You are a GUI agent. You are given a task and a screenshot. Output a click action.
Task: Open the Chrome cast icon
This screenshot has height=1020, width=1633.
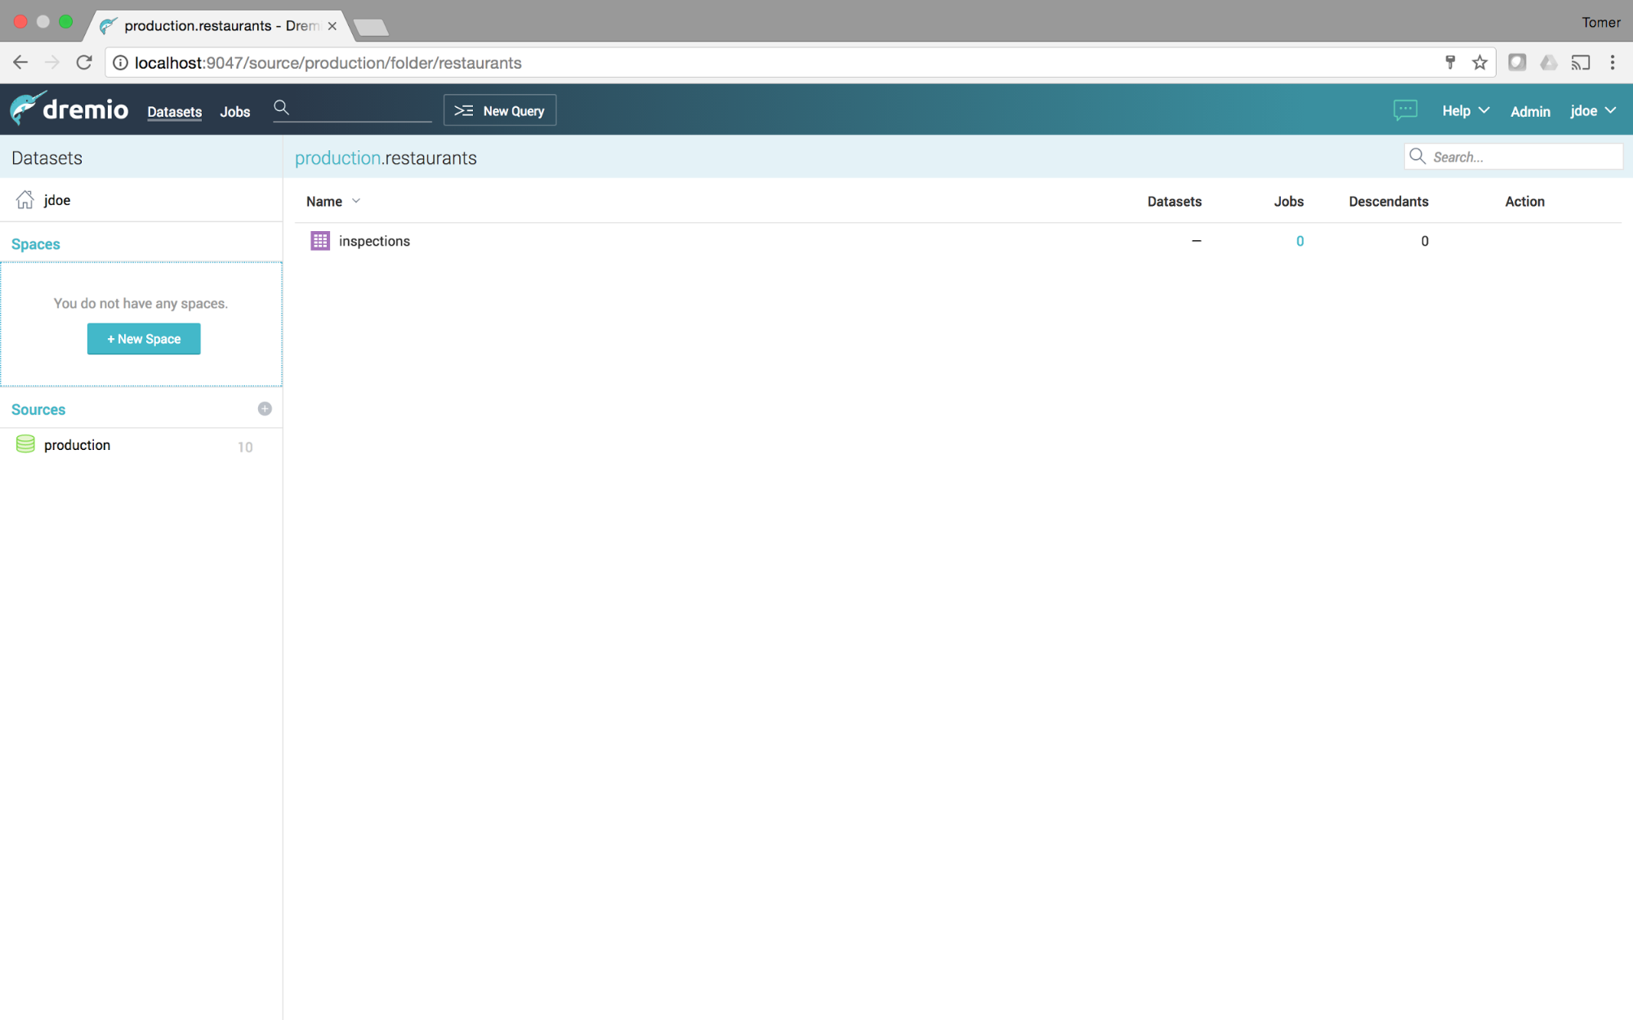point(1580,63)
